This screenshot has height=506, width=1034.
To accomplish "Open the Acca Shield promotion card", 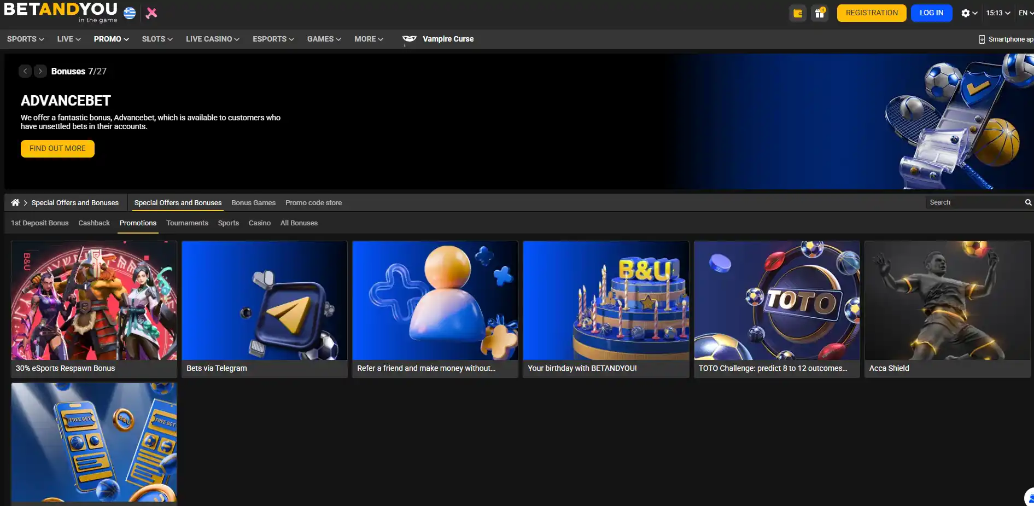I will (x=948, y=309).
